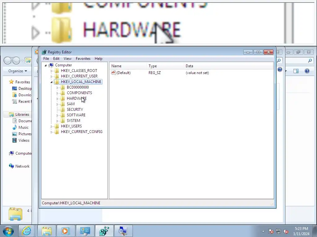Open Registry Editor taskbar button
The image size is (317, 237).
(x=104, y=231)
